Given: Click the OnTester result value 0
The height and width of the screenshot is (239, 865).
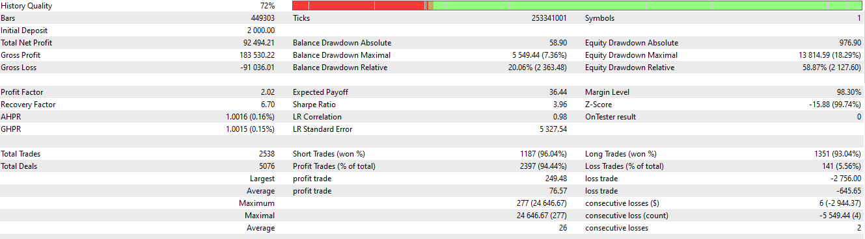Looking at the screenshot, I should pyautogui.click(x=859, y=117).
